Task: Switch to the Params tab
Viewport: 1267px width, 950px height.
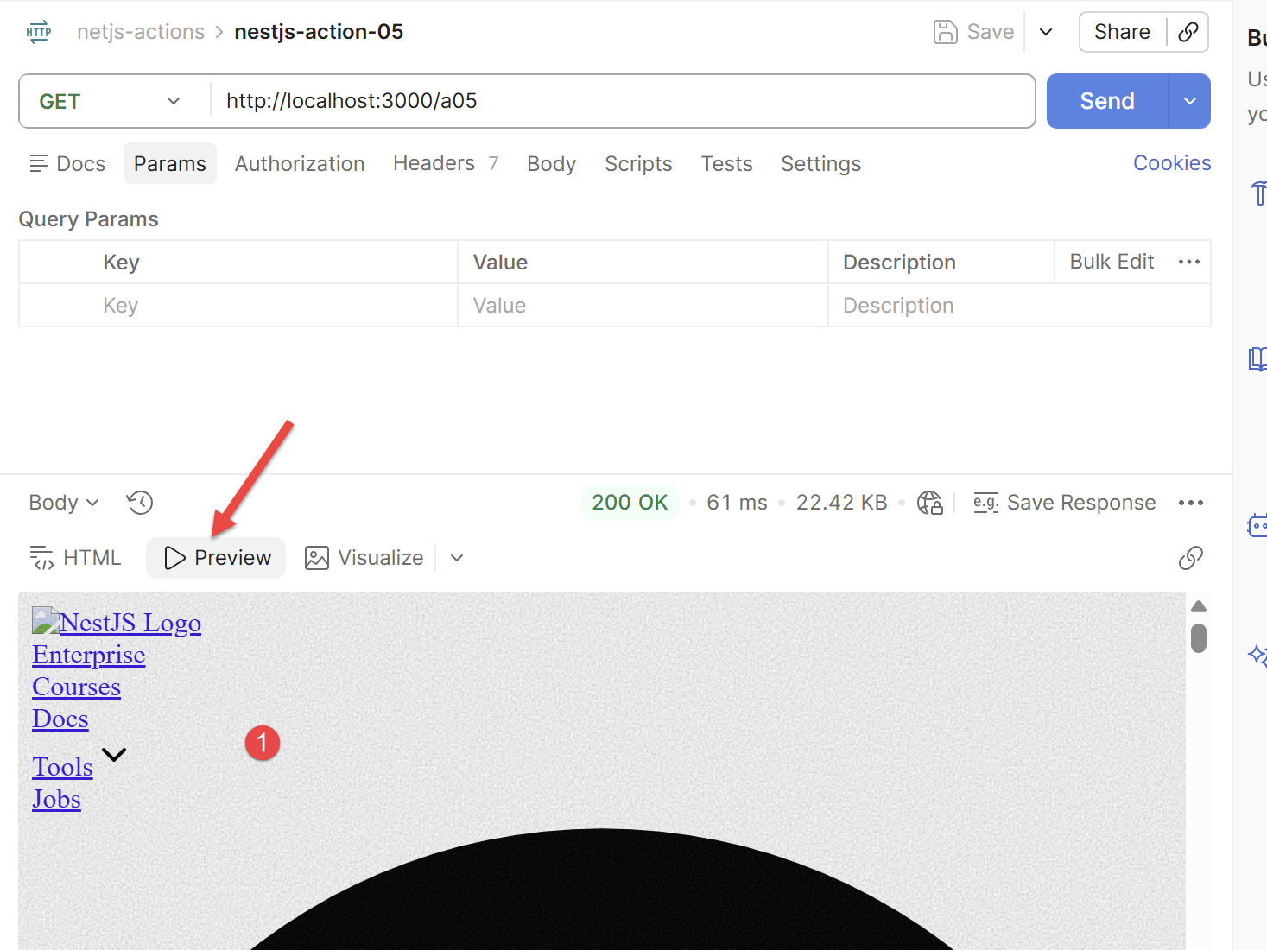Action: (170, 163)
